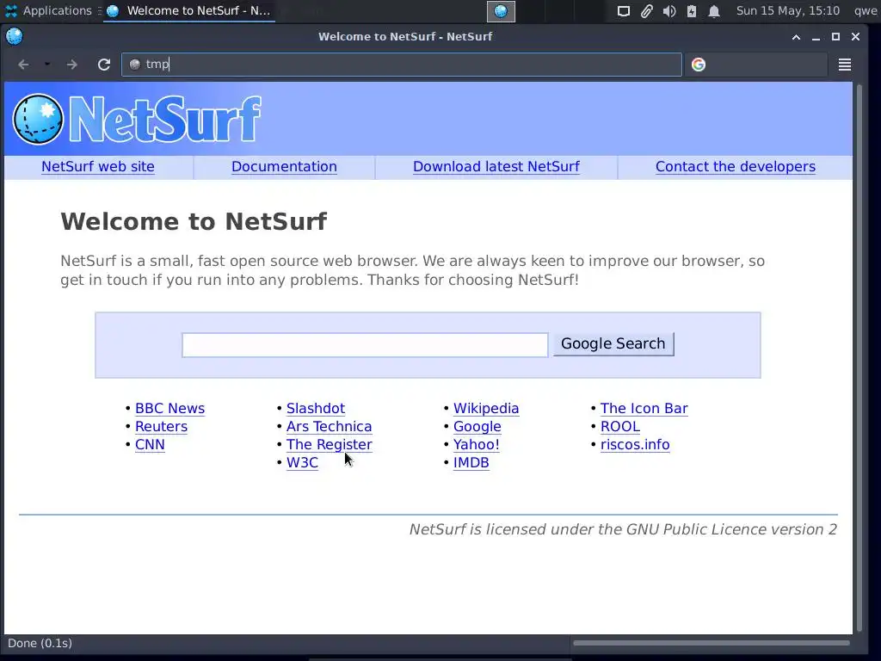Screen dimensions: 881x661
Task: Close the NetSurf window
Action: click(855, 36)
